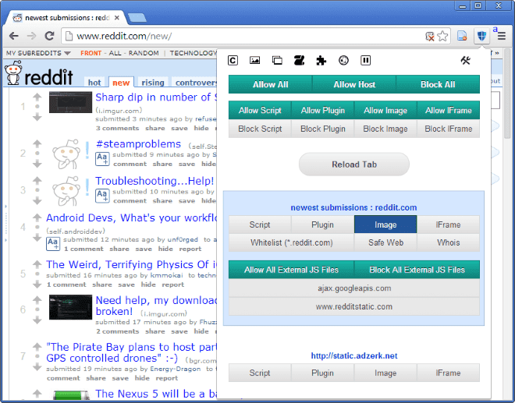Viewport: 515px width, 403px height.
Task: Click the www.reddit.com address bar
Action: 234,36
